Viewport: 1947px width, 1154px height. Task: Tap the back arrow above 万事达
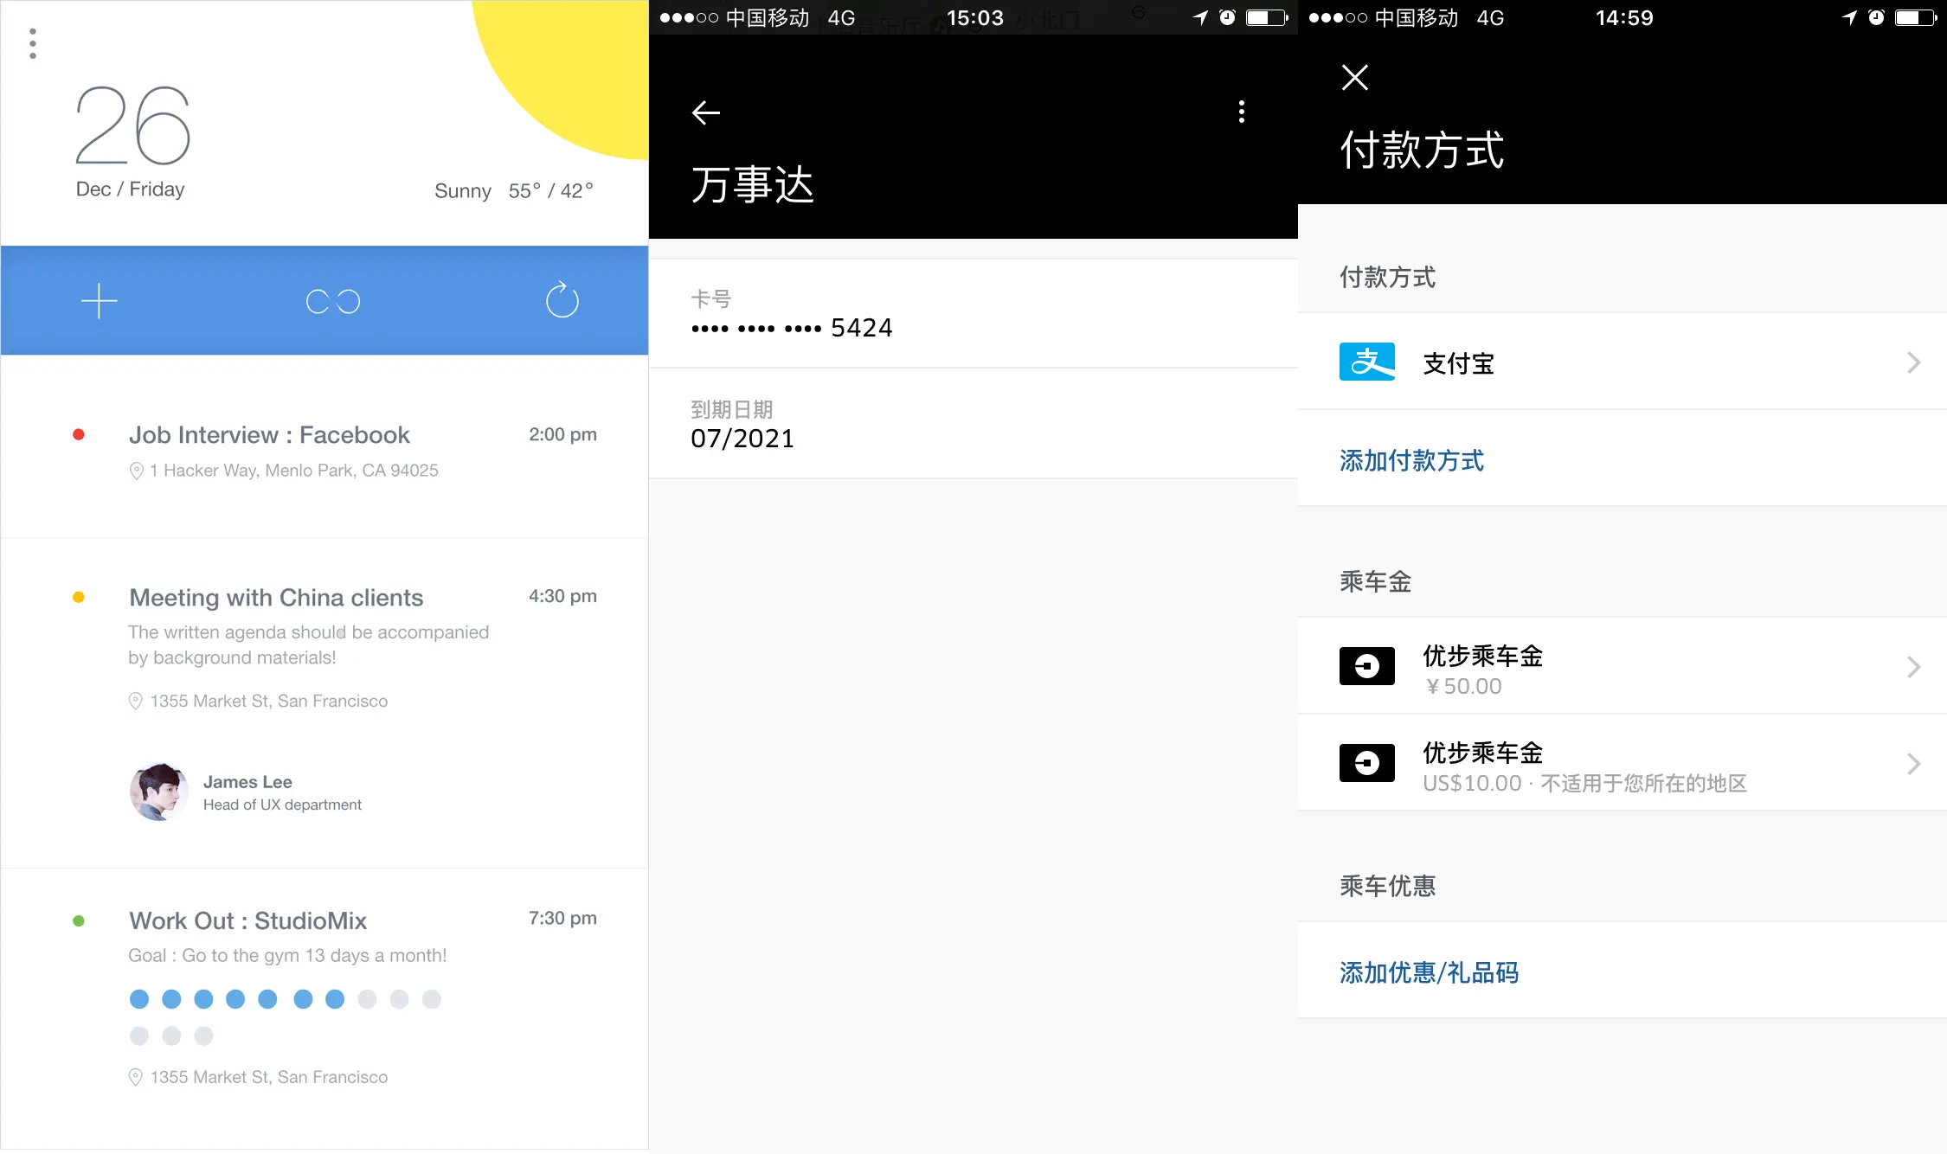(706, 112)
